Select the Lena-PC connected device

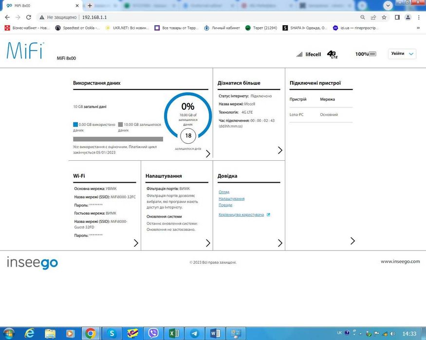296,115
